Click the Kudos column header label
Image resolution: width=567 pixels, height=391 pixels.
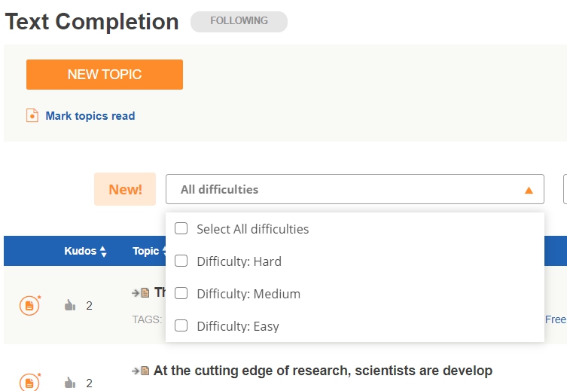coord(81,251)
